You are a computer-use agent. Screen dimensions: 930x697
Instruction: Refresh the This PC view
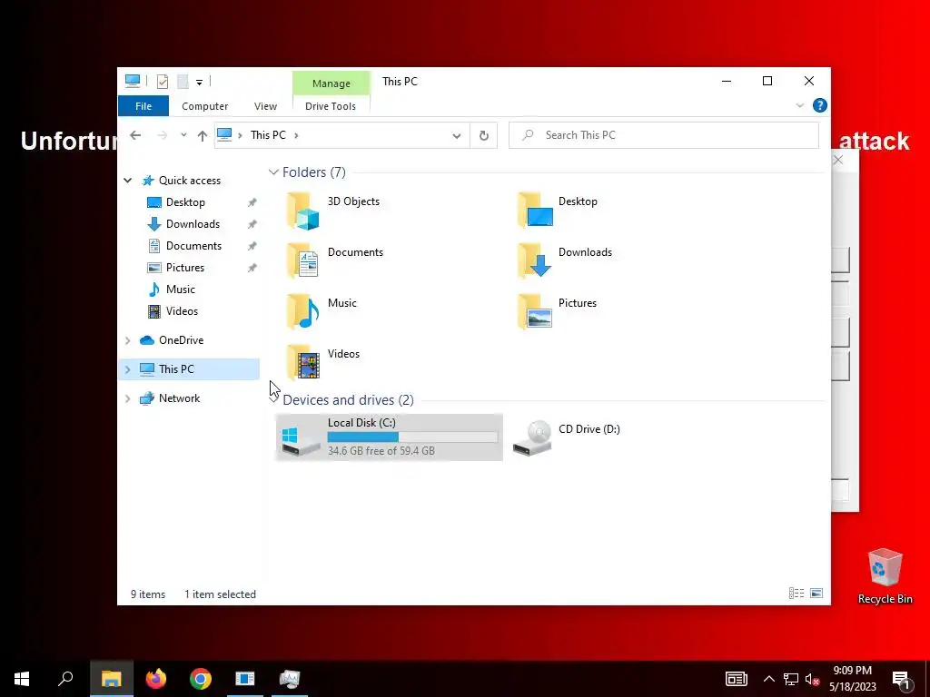pos(483,136)
